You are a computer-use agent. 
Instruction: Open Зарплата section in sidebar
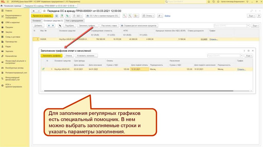point(9,51)
